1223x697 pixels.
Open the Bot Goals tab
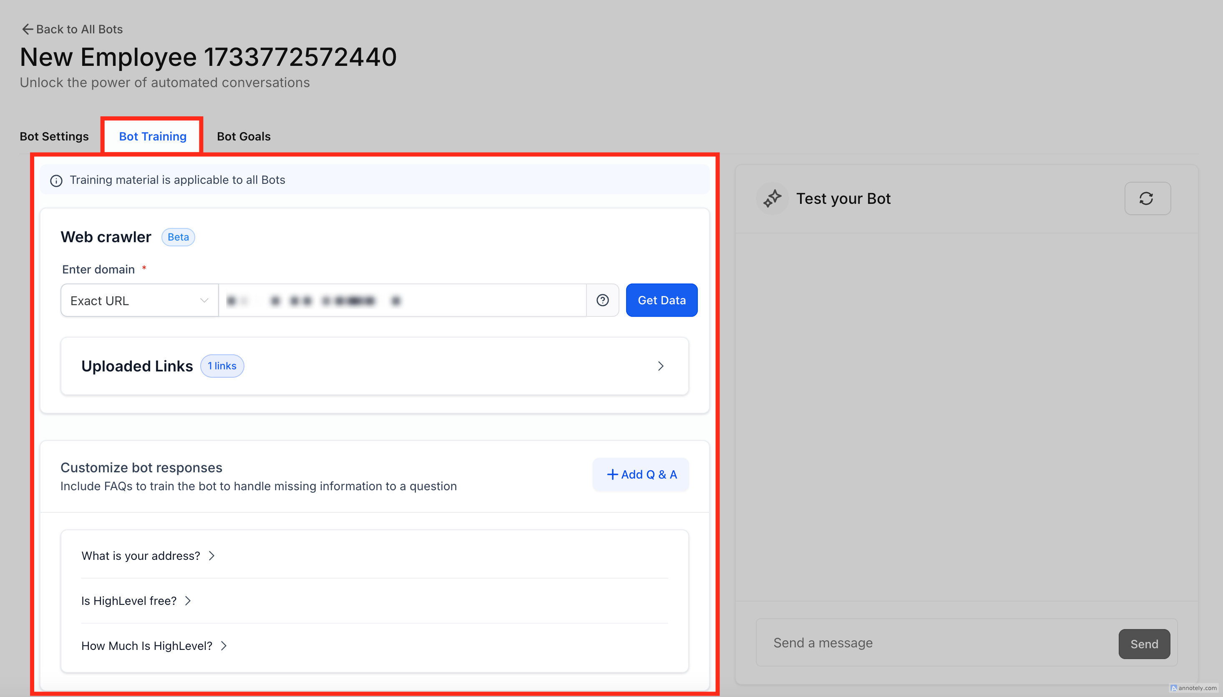[x=243, y=136]
